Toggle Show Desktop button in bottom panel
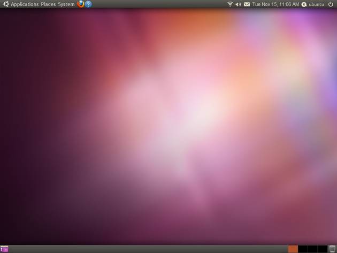This screenshot has height=253, width=337. pyautogui.click(x=4, y=249)
